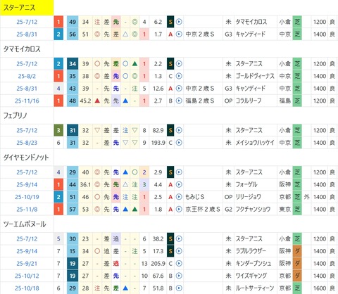Viewport: 338px width, 294px height.
Task: Open the 25-8/23 race date link
Action: tap(27, 143)
